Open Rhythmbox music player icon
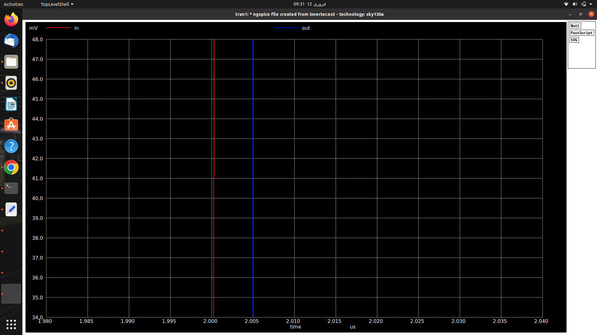597x335 pixels. pos(11,83)
